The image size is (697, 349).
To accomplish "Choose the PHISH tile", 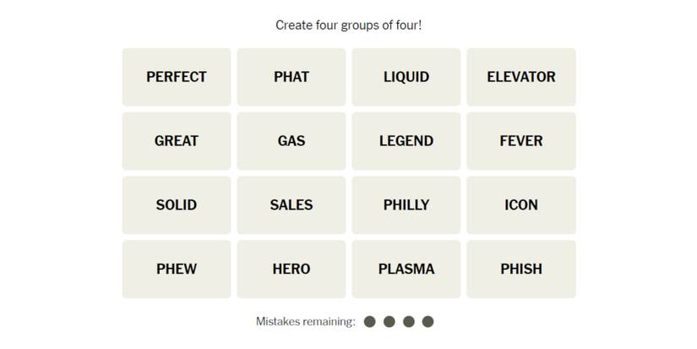I will click(x=520, y=270).
